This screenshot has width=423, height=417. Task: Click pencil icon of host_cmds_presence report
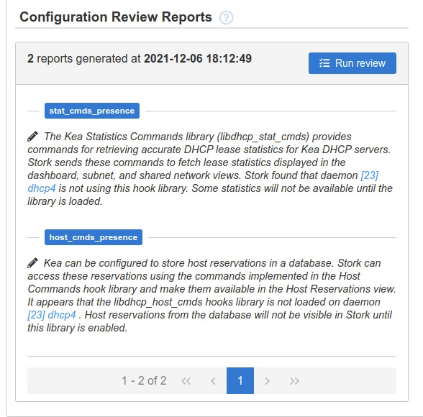(32, 263)
